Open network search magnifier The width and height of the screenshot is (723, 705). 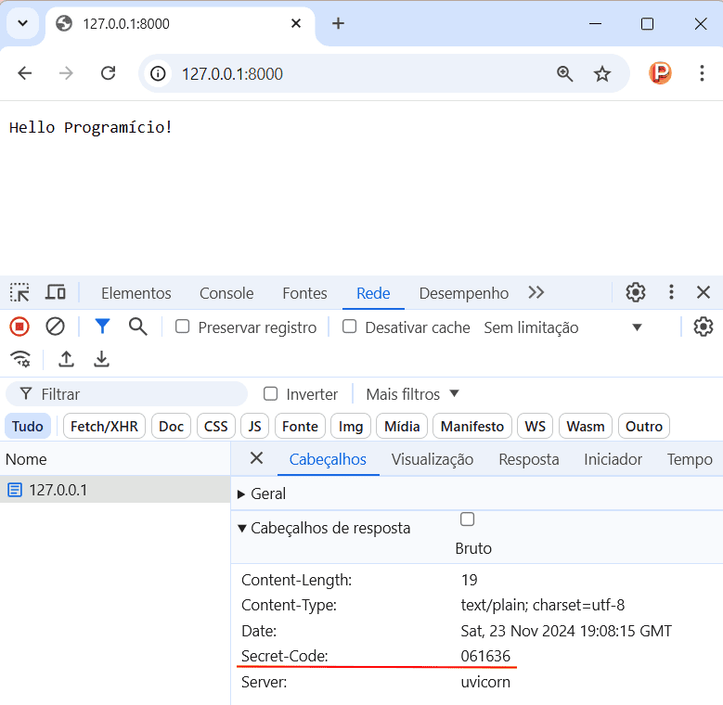pos(138,327)
